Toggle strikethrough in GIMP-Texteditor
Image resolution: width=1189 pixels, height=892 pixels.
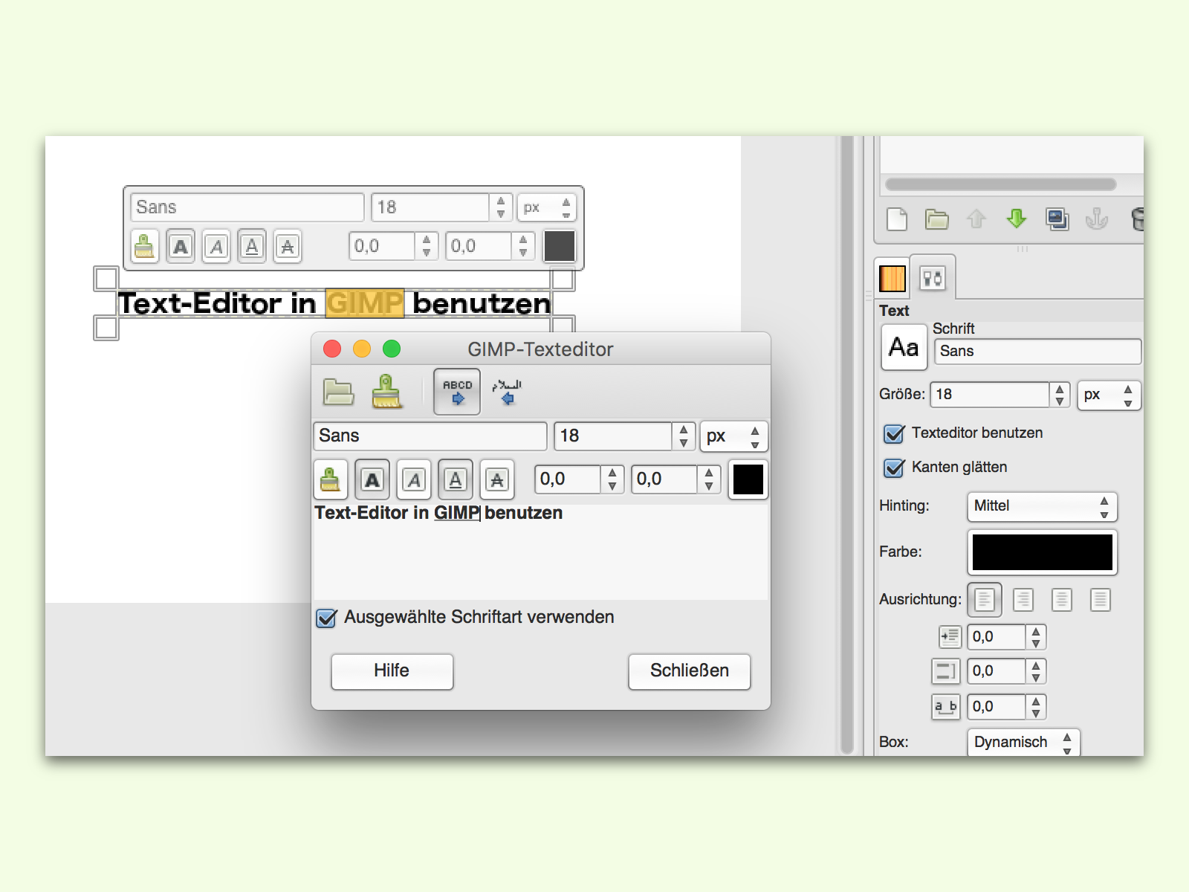pos(497,479)
